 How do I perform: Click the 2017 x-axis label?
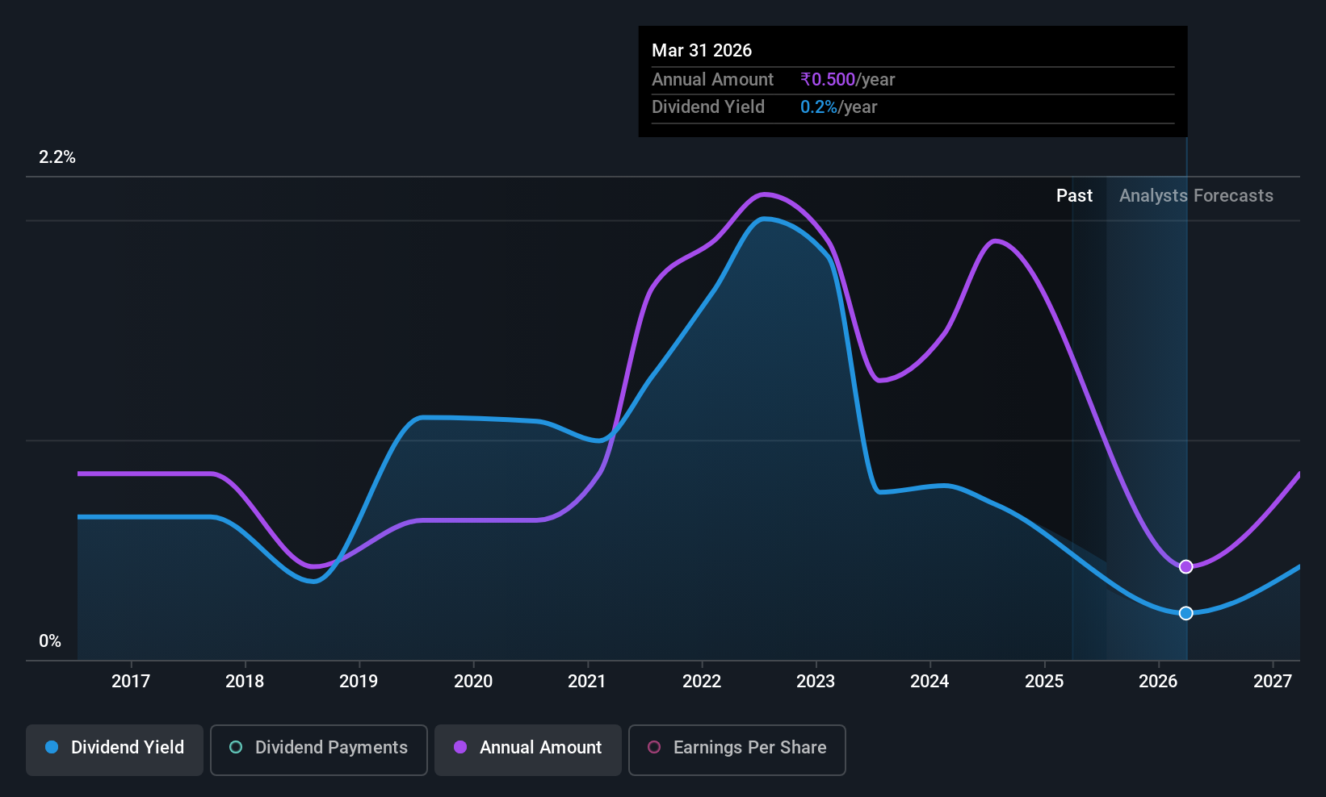[131, 682]
